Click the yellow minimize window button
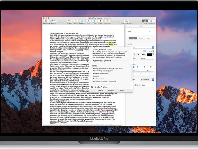 point(46,18)
